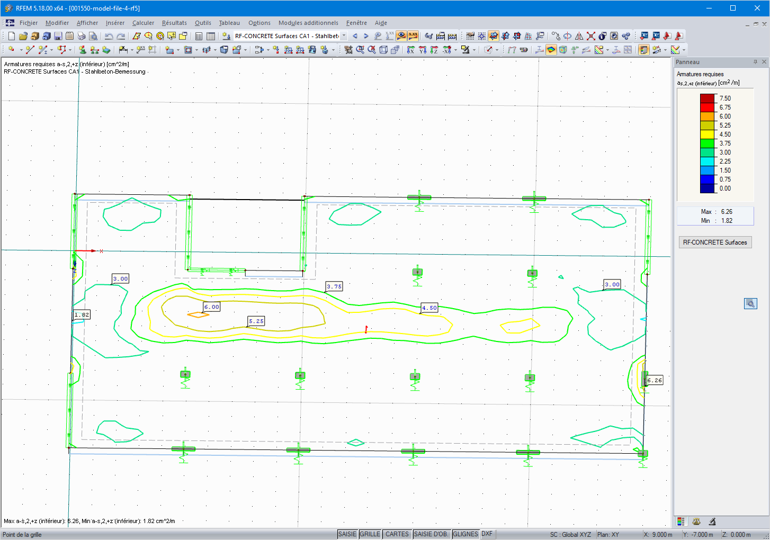Click the 6.00 isoline label
The image size is (770, 540).
(x=212, y=307)
